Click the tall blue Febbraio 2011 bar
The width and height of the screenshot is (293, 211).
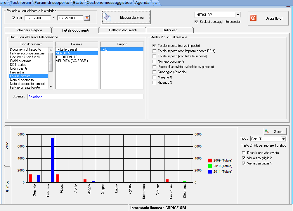pyautogui.click(x=52, y=160)
